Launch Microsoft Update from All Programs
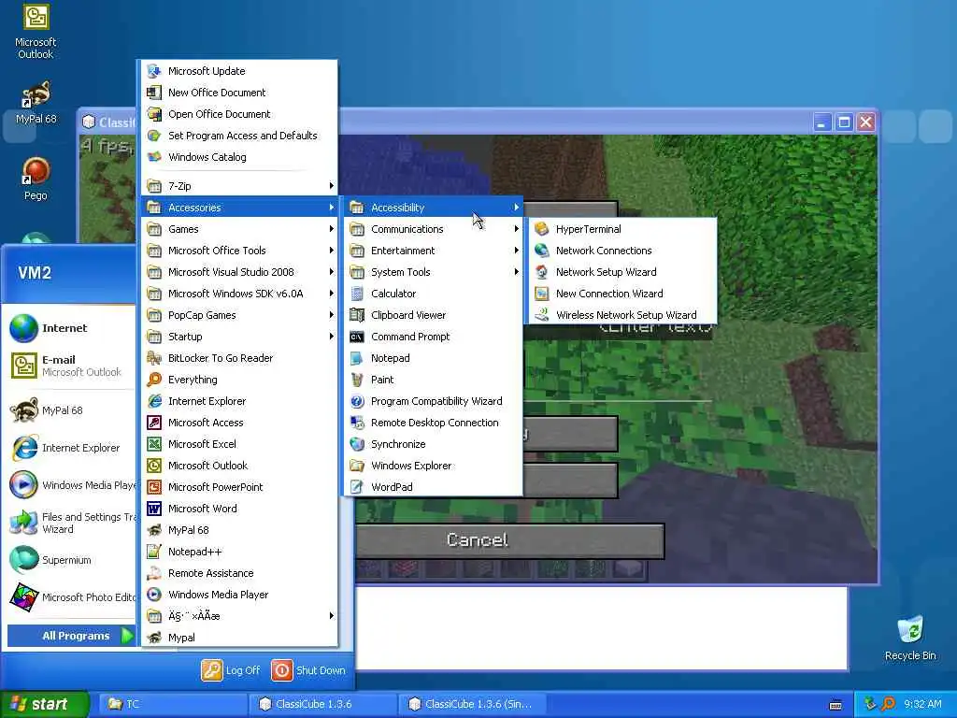Screen dimensions: 957x718 [239, 71]
